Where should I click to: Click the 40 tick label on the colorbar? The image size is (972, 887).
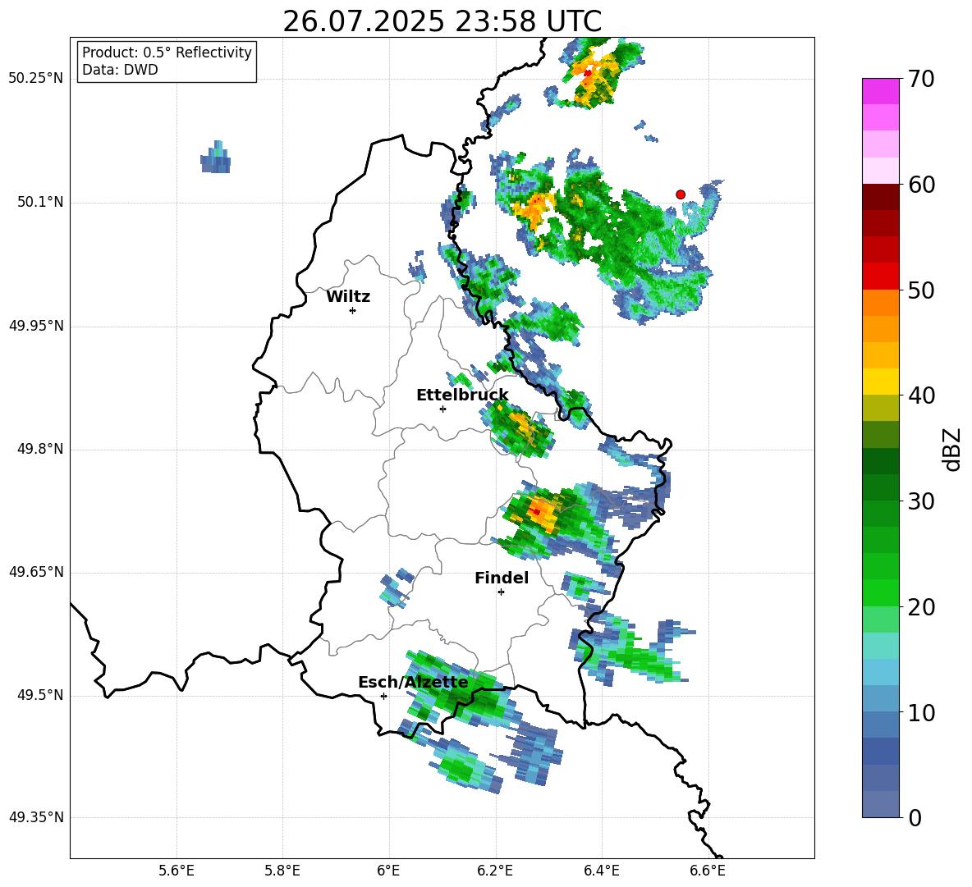pyautogui.click(x=922, y=395)
